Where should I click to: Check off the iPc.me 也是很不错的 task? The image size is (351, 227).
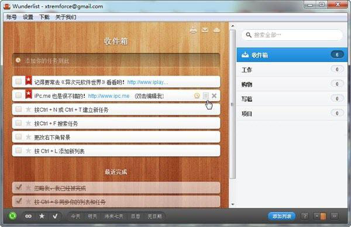[18, 95]
